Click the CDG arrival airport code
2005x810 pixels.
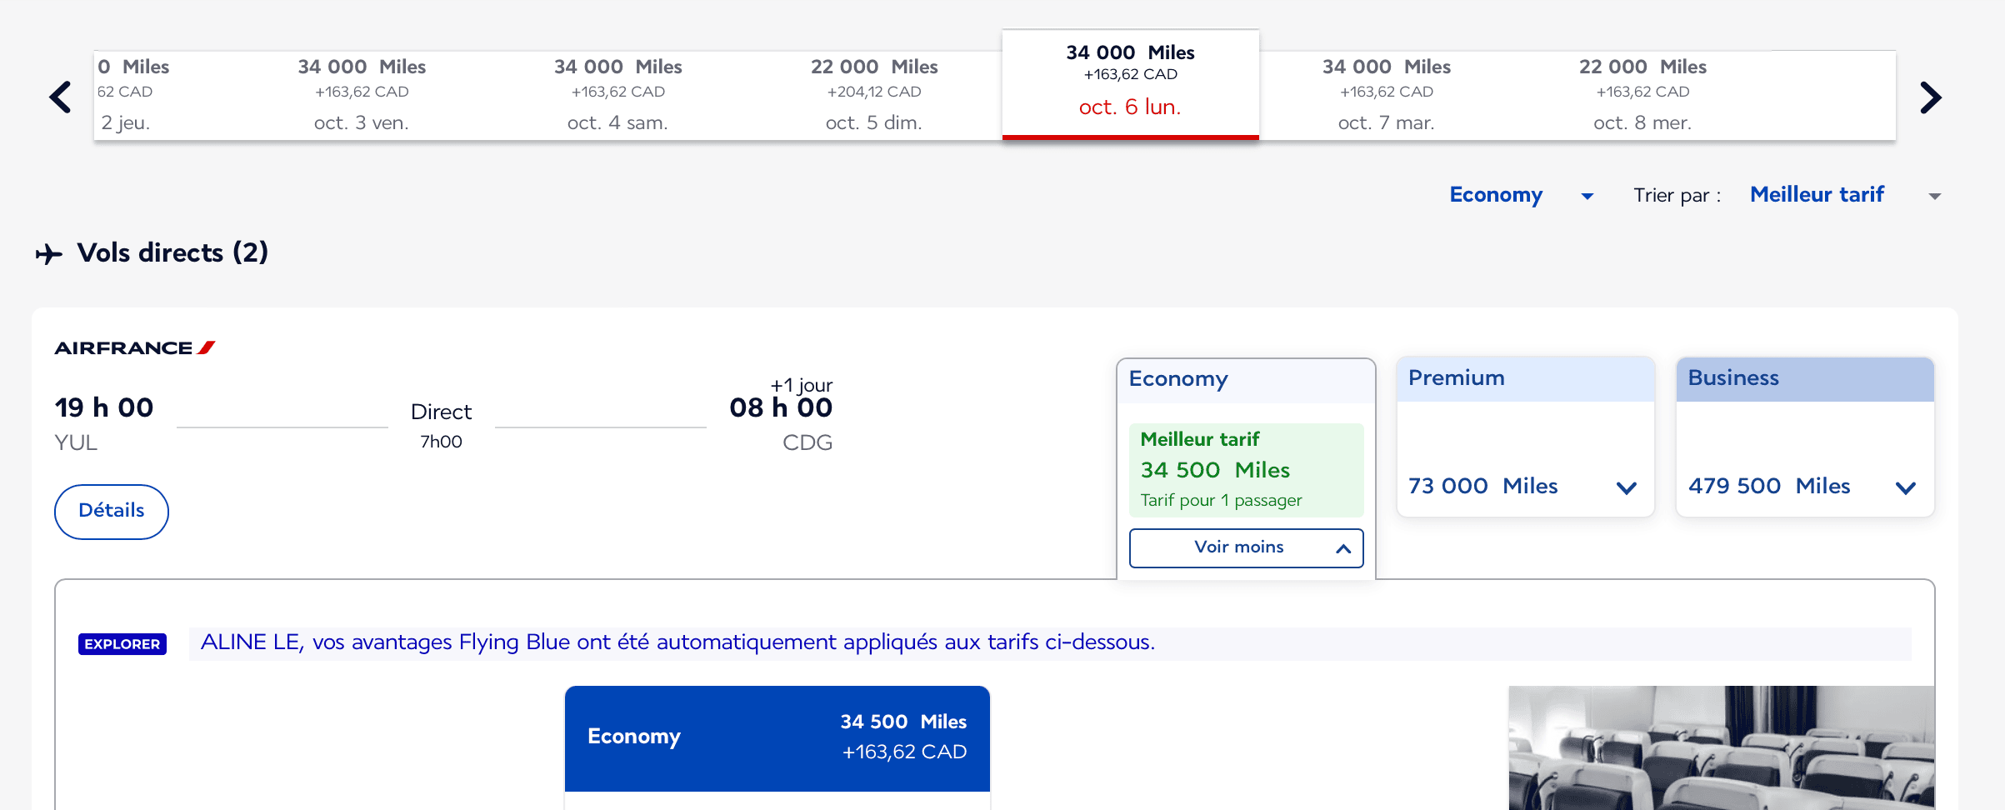point(807,442)
